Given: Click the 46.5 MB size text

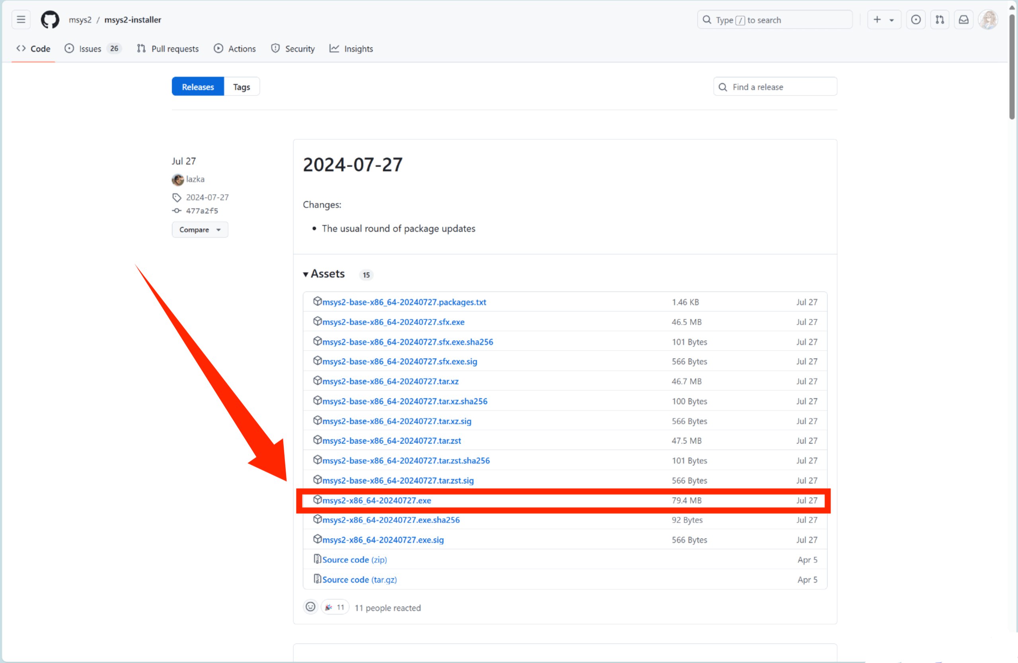Looking at the screenshot, I should click(686, 322).
